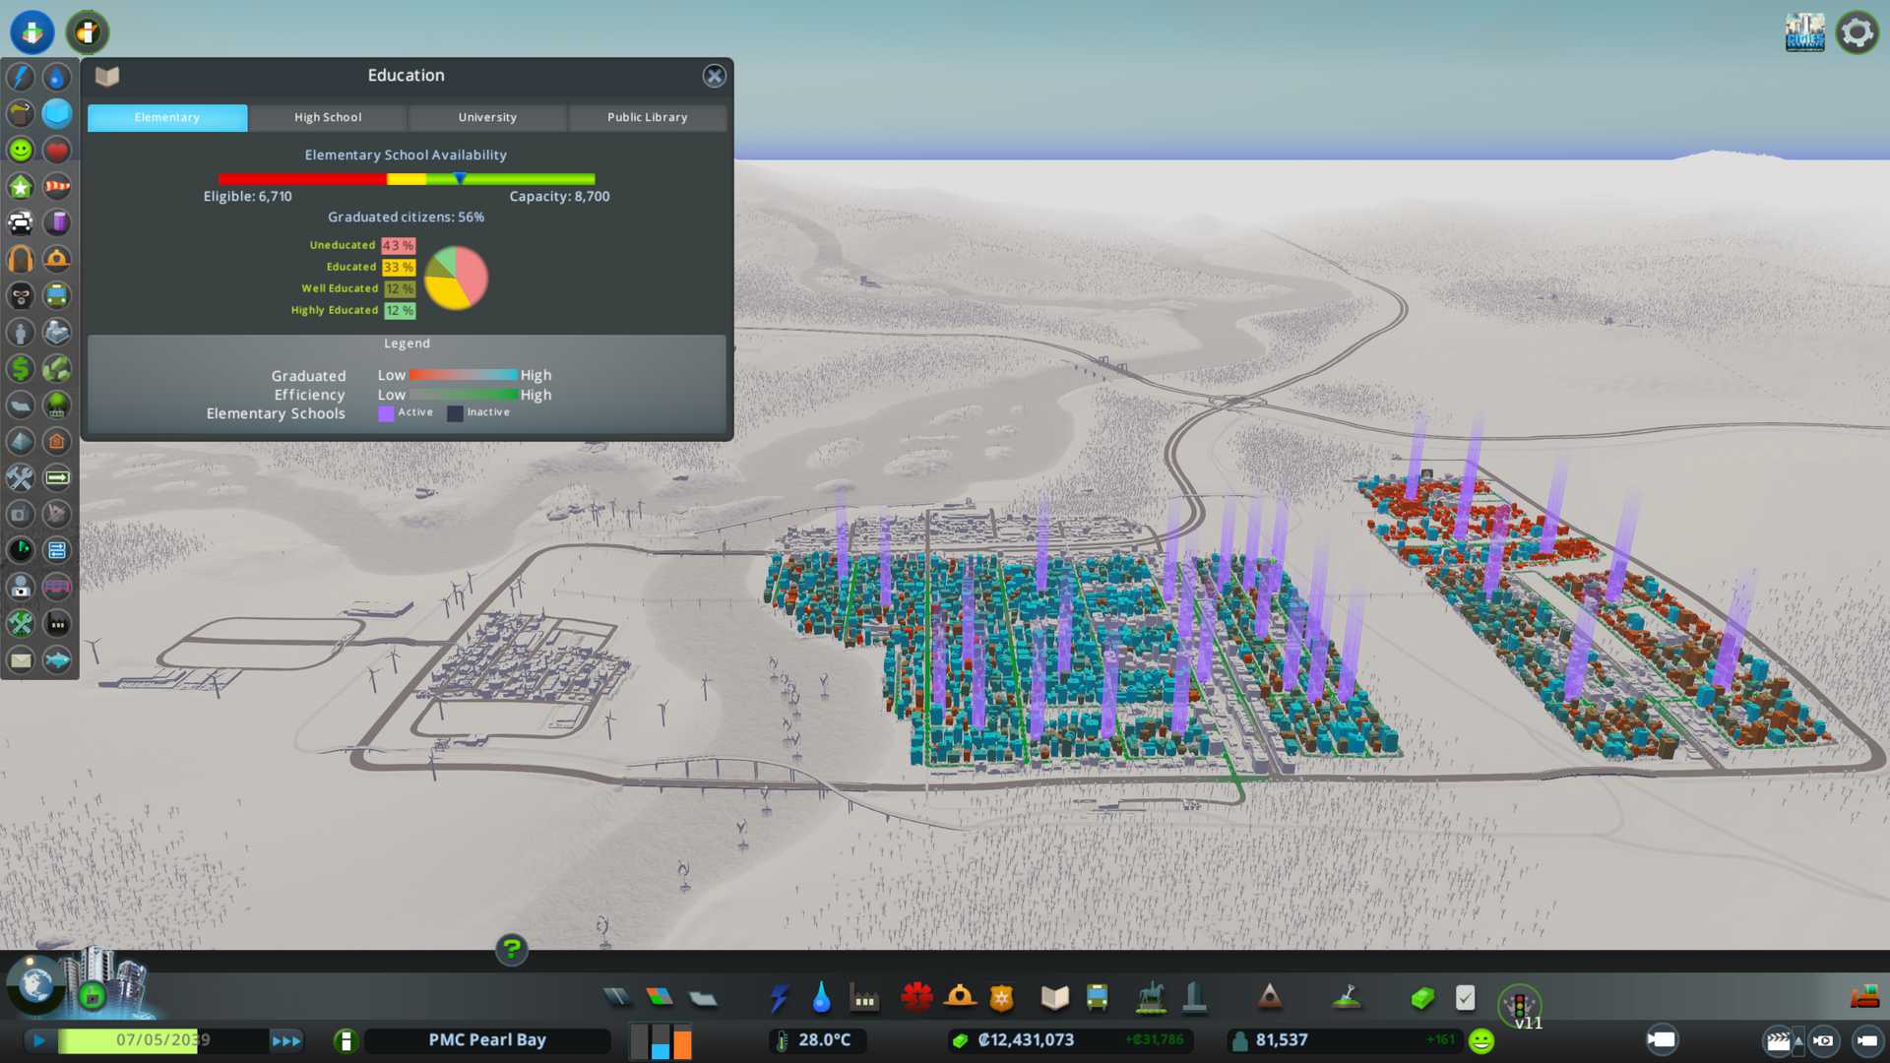Show the Crime info view

pos(21,295)
